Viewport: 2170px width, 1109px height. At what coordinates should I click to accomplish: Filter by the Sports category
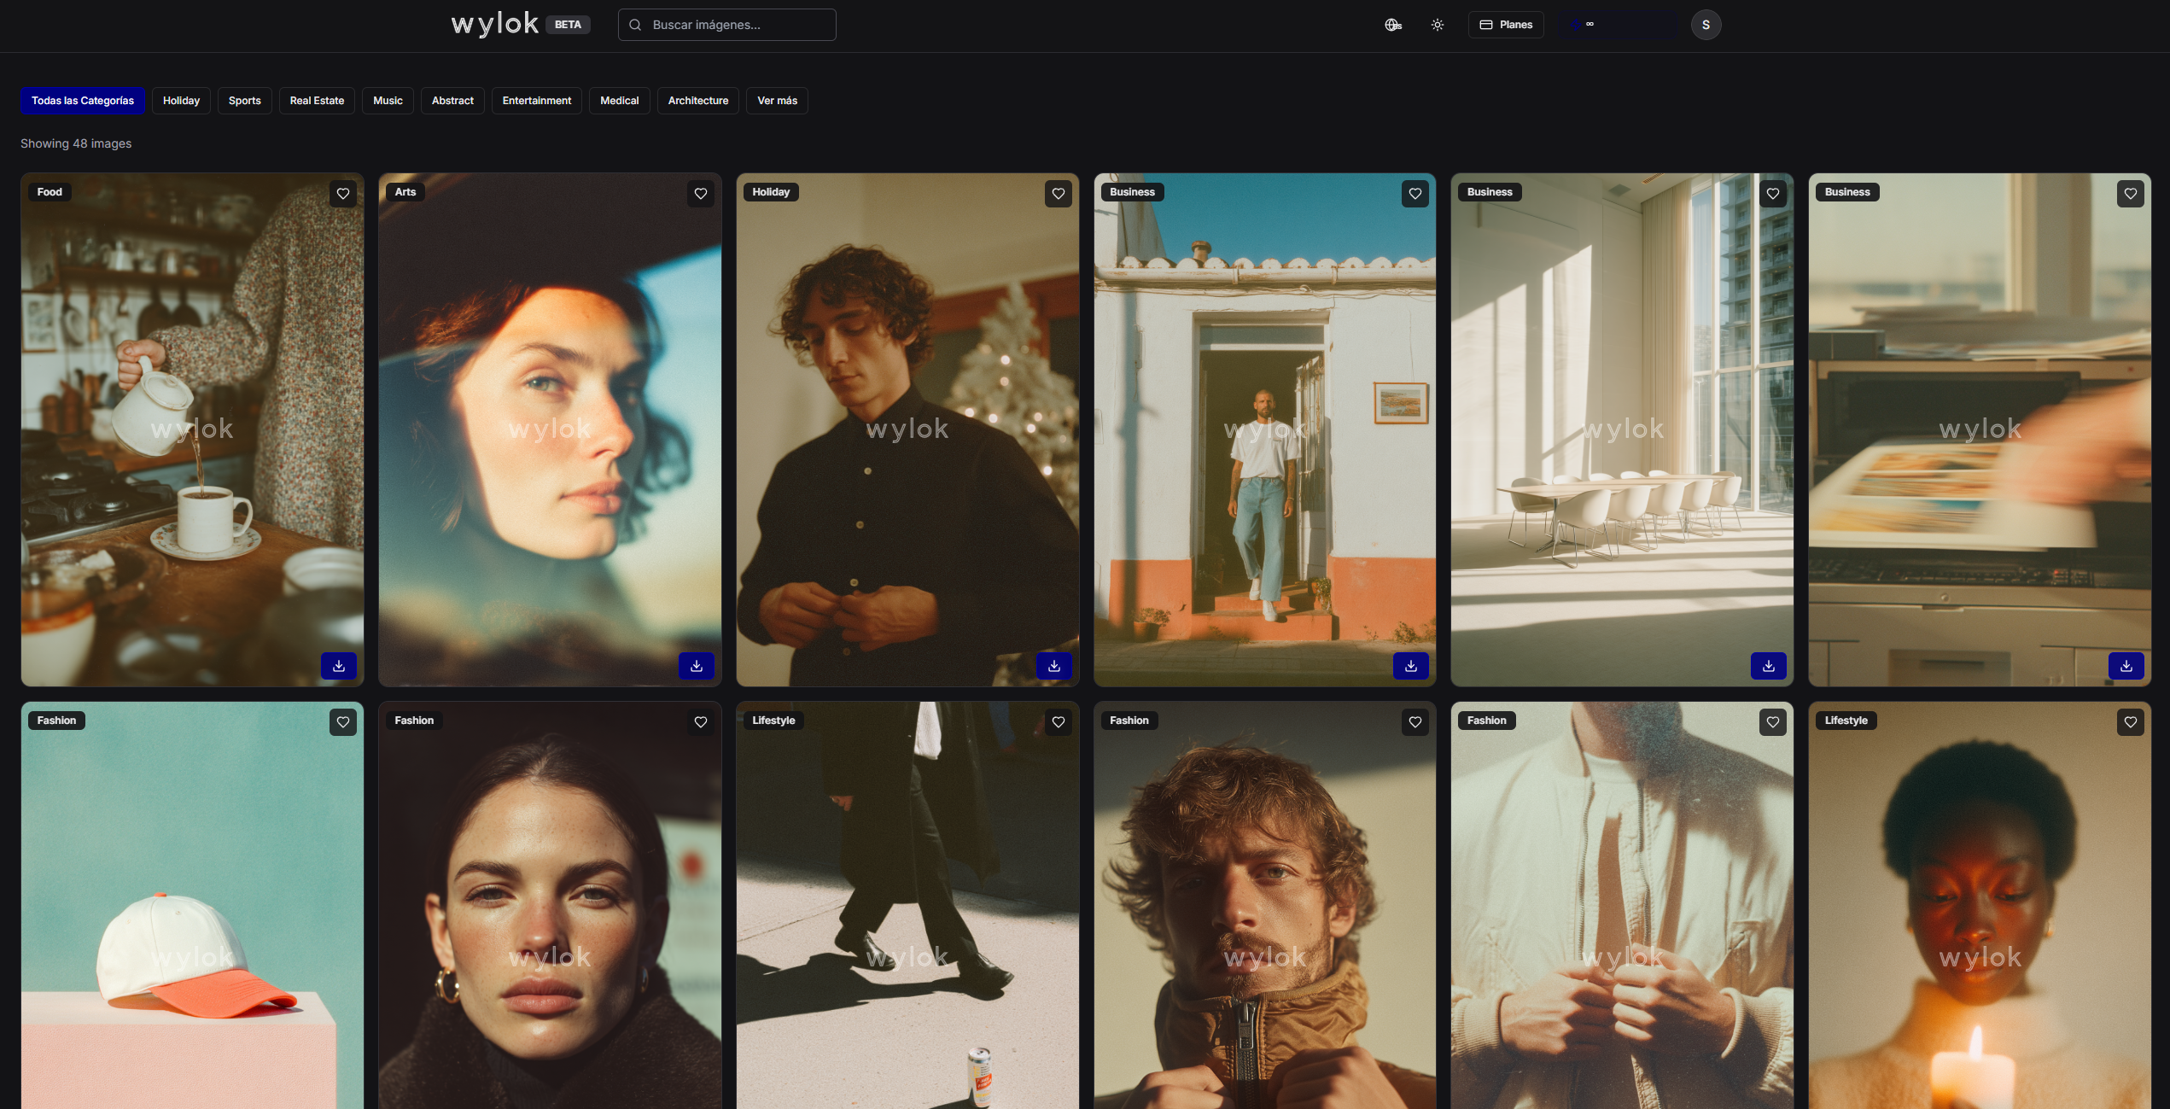coord(245,101)
